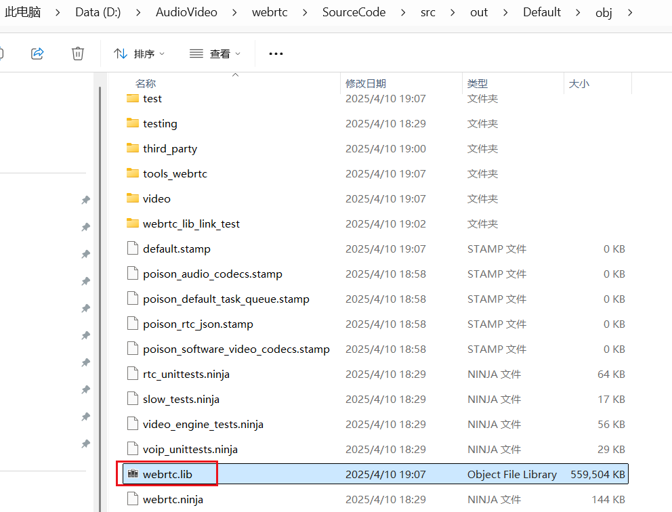Click the 2025/4/10 19:02 date cell
The width and height of the screenshot is (672, 512).
pyautogui.click(x=385, y=223)
